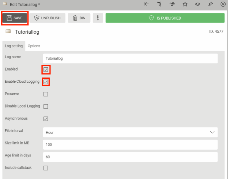228x179 pixels.
Task: Open the tree structure icon in title bar
Action: [x=159, y=4]
